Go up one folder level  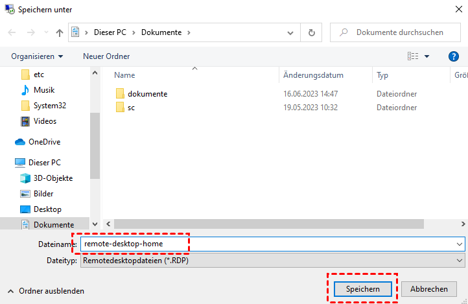(60, 32)
